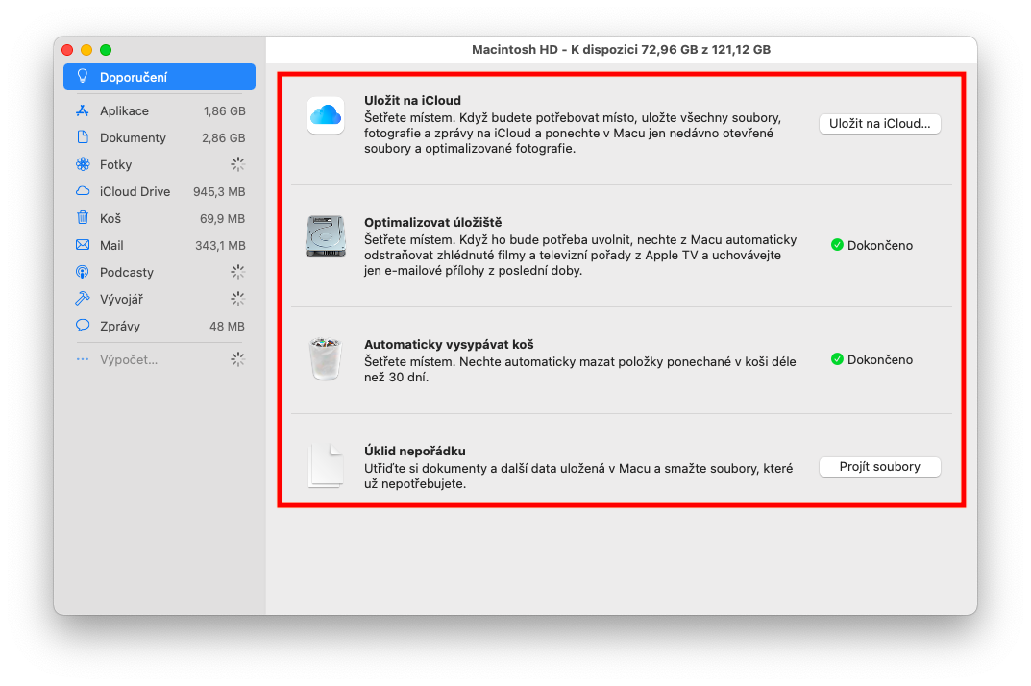Open the Dokumenty category
Screen dimensions: 1031x686
(160, 138)
